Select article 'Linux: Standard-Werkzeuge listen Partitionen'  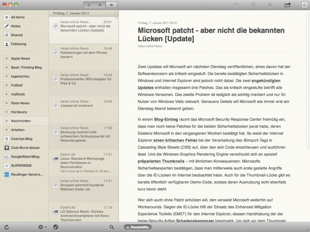click(84, 163)
